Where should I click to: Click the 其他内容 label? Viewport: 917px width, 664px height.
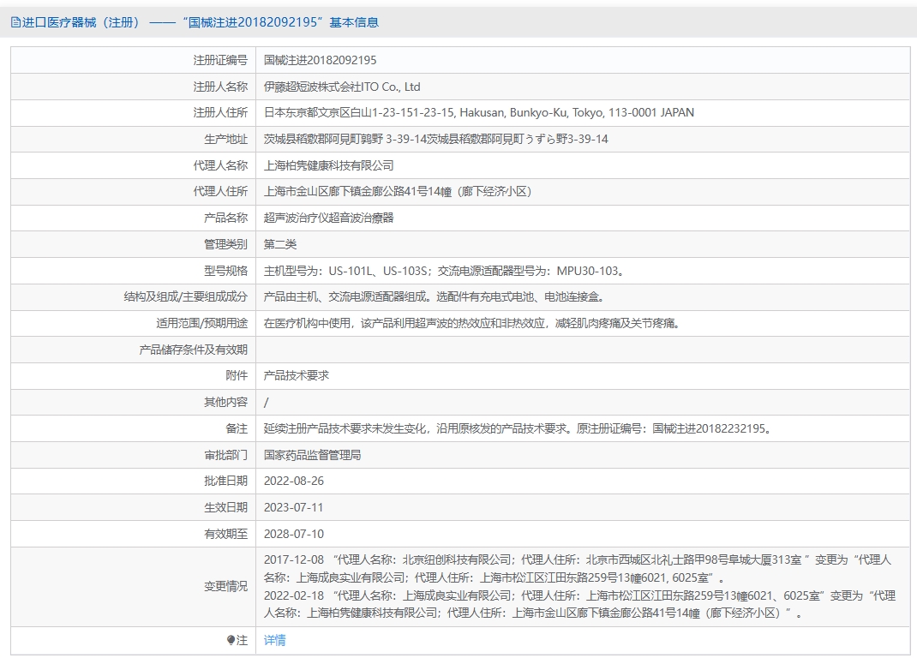pos(225,402)
